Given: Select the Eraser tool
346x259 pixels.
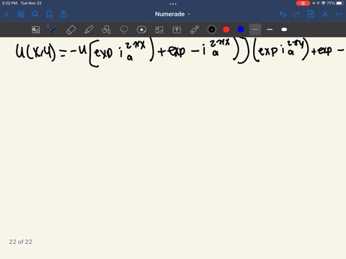Looking at the screenshot, I should pos(71,29).
